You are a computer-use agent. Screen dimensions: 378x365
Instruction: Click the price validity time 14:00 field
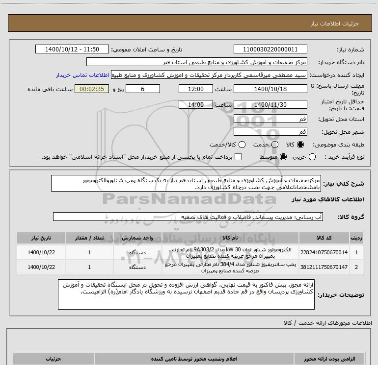pyautogui.click(x=196, y=105)
